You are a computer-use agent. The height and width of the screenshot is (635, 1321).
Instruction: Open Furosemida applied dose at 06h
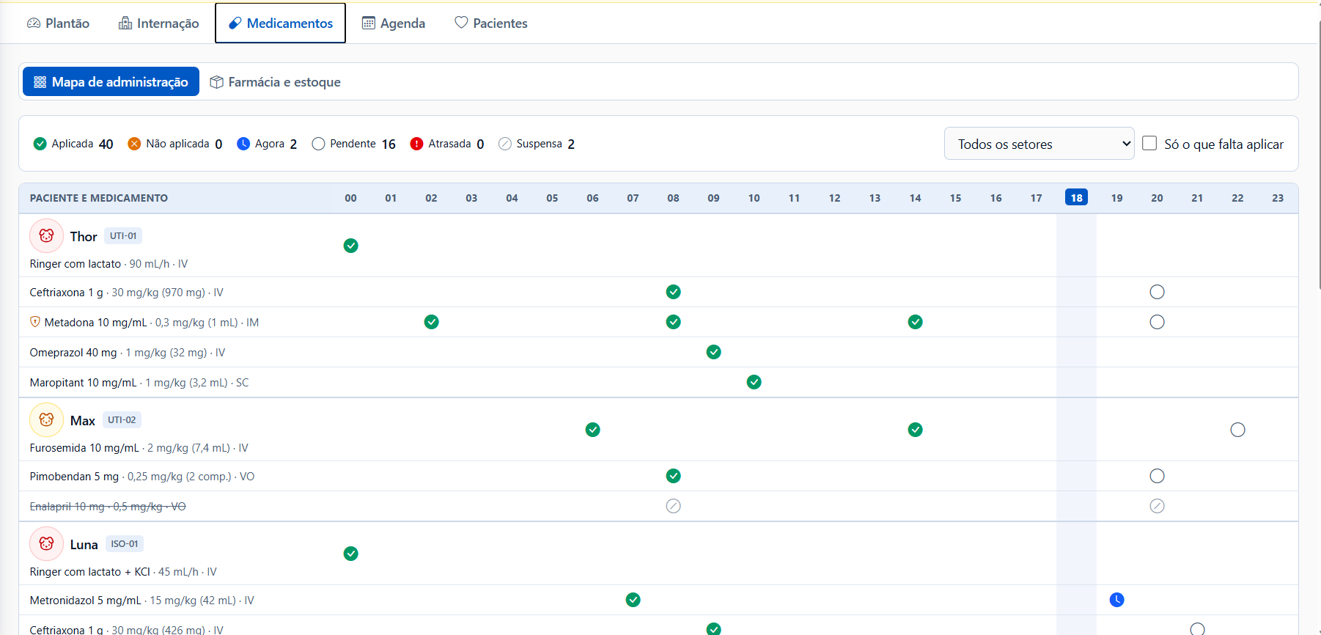click(x=593, y=430)
